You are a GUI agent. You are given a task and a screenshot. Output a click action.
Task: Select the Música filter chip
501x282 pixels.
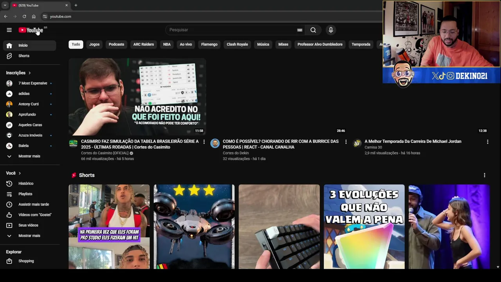pyautogui.click(x=263, y=44)
